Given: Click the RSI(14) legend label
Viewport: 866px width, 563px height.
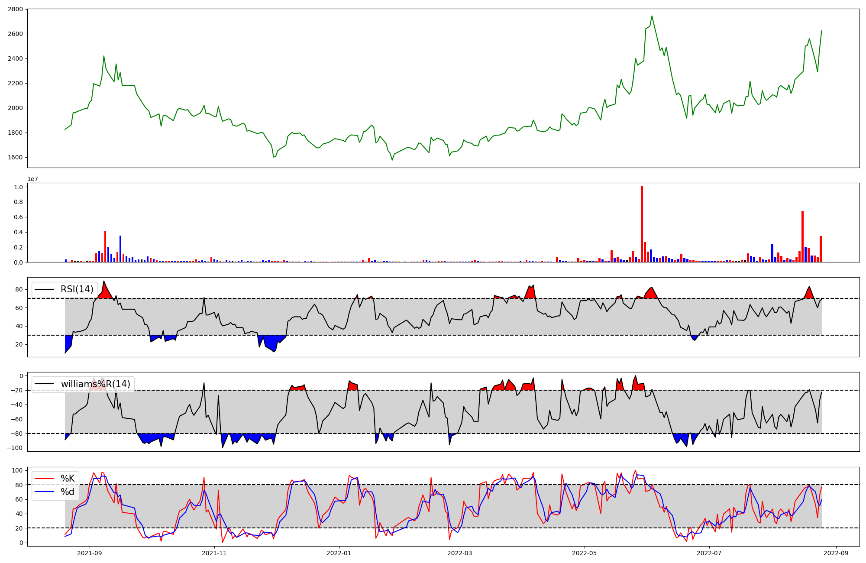Looking at the screenshot, I should tap(77, 289).
